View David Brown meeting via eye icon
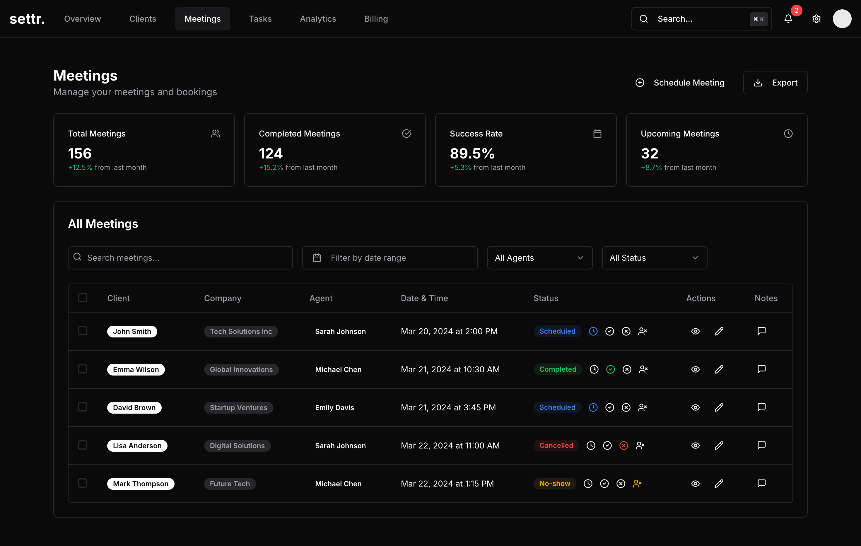The width and height of the screenshot is (861, 546). tap(696, 408)
